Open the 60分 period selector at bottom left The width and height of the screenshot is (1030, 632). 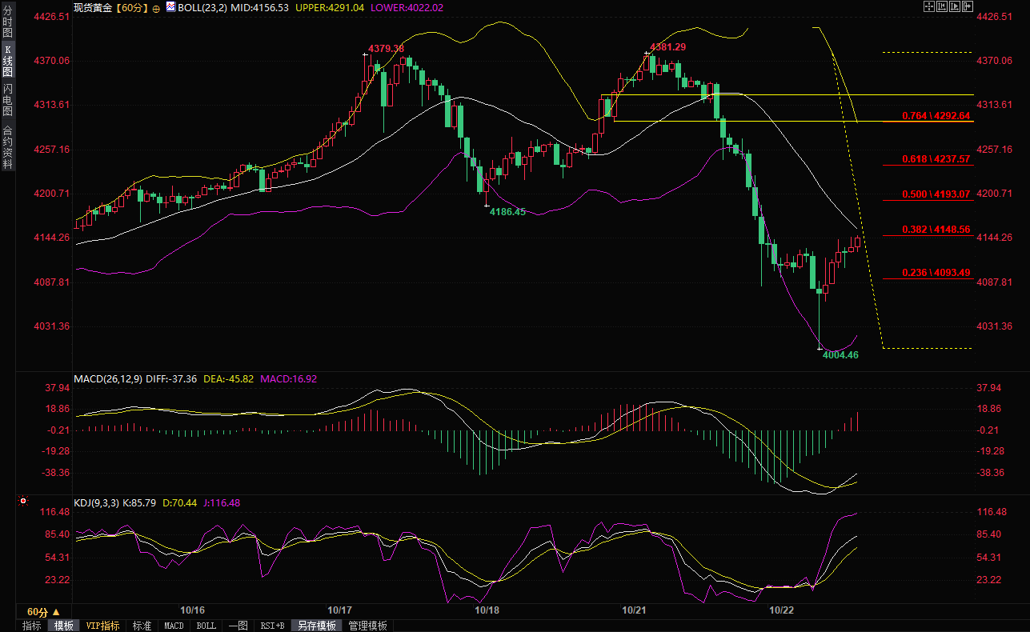43,612
